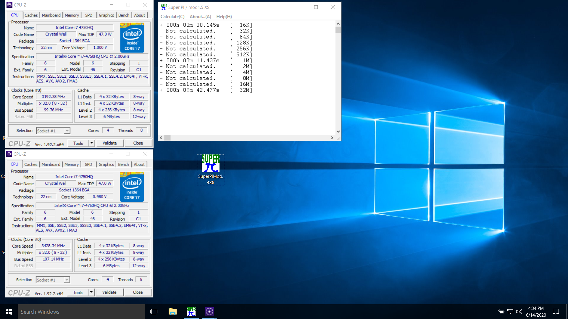
Task: Open Memory tab in top CPU-Z
Action: [x=72, y=15]
